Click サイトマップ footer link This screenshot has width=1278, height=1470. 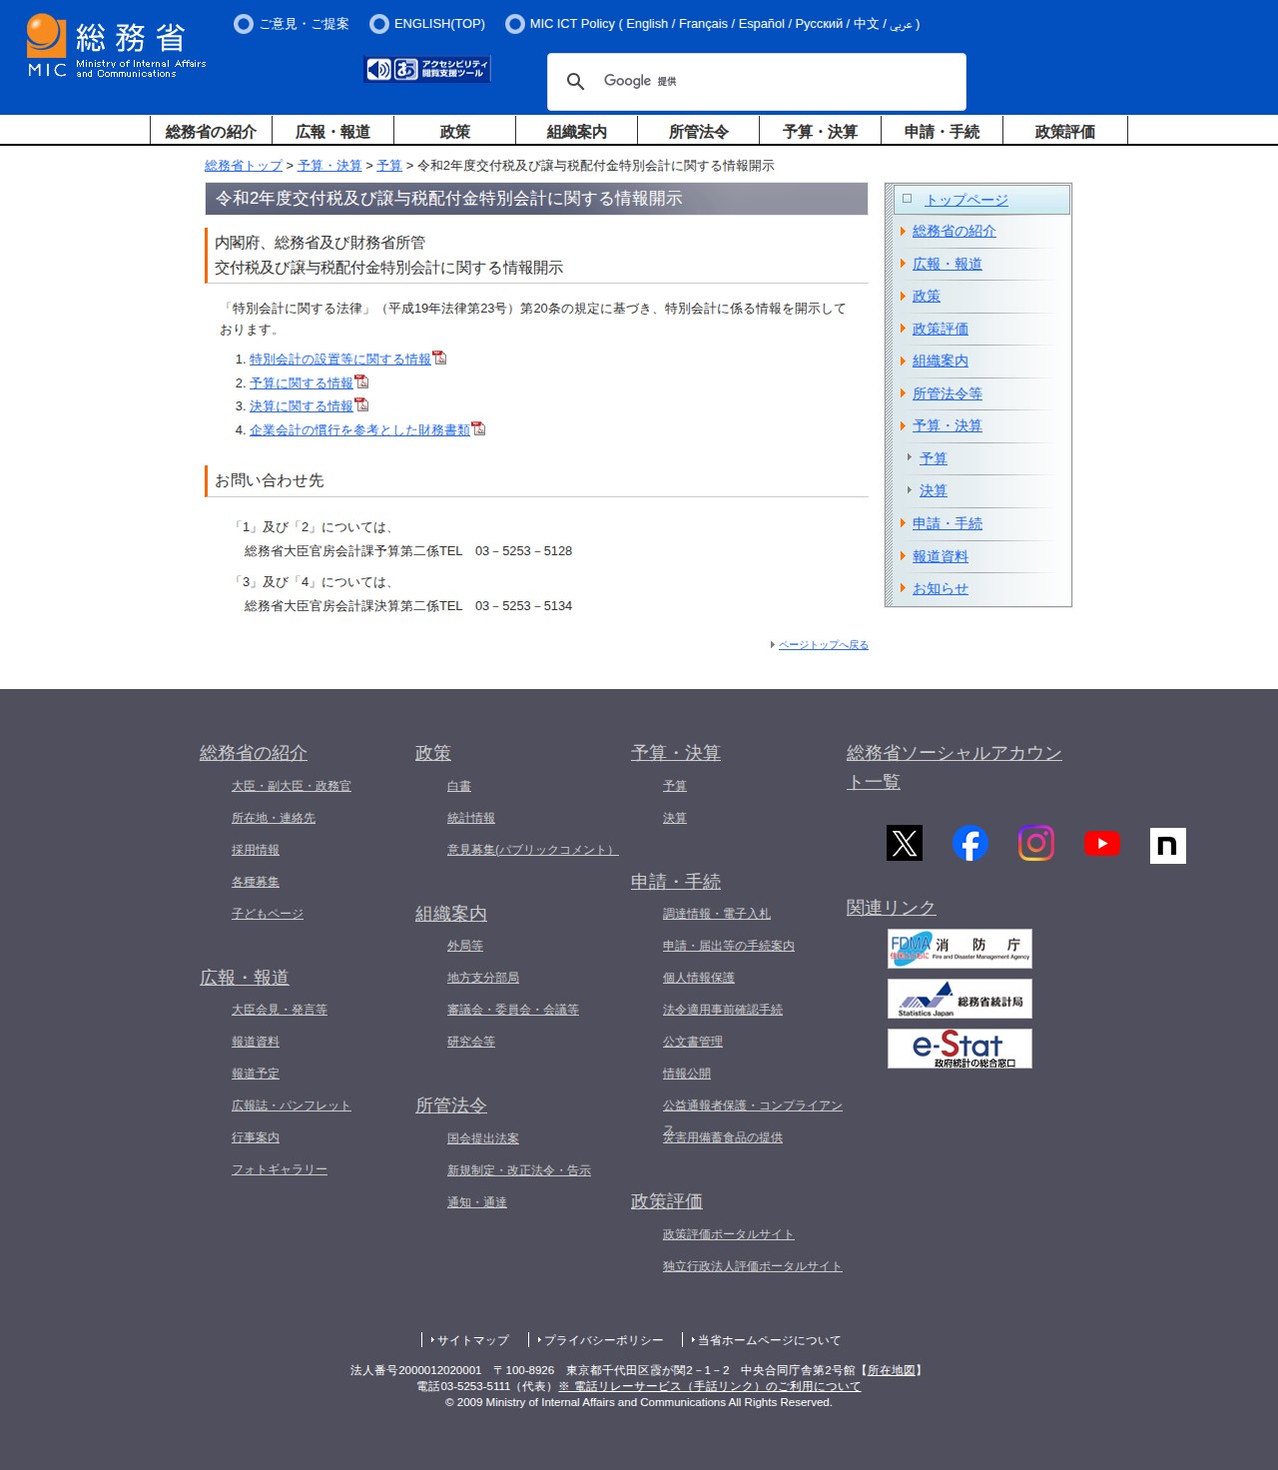pyautogui.click(x=472, y=1340)
